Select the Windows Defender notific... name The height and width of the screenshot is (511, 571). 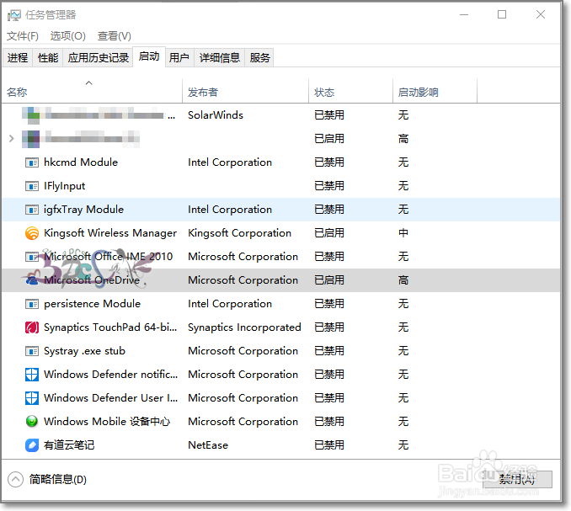point(110,375)
